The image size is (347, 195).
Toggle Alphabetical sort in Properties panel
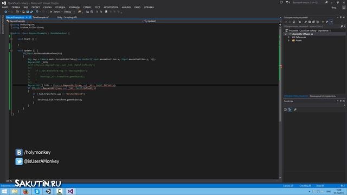click(x=290, y=109)
